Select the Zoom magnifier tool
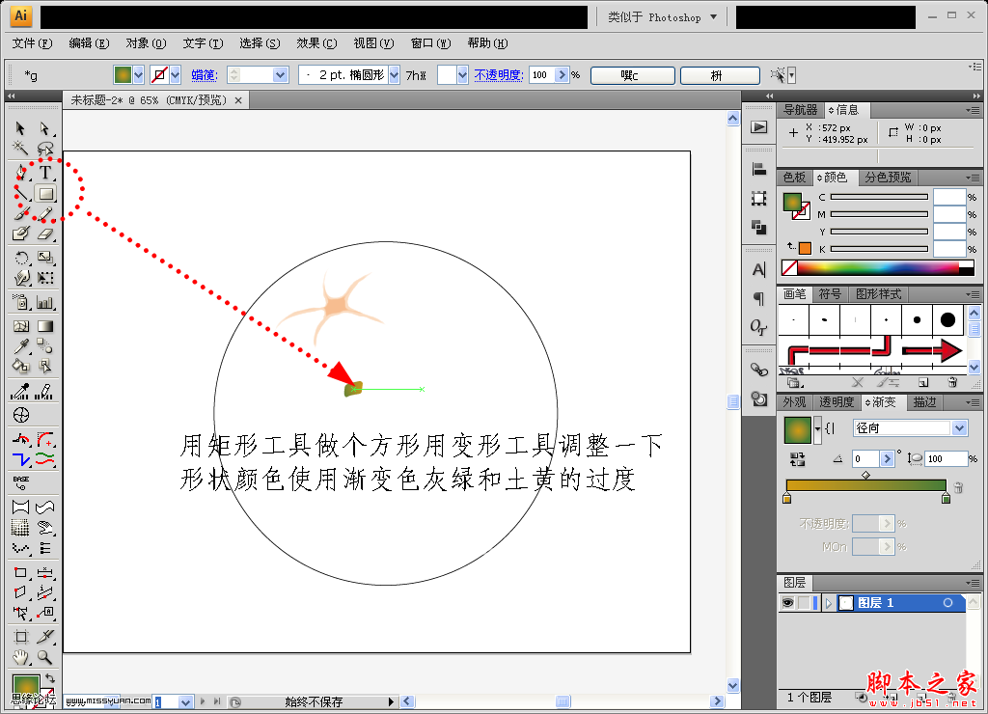 (x=44, y=657)
